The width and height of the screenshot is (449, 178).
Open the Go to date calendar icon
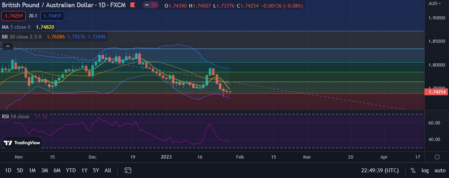pos(128,170)
